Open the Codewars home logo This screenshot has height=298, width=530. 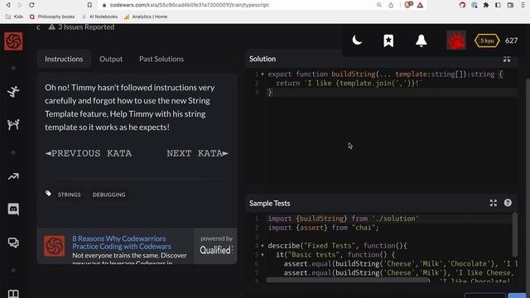(x=13, y=41)
